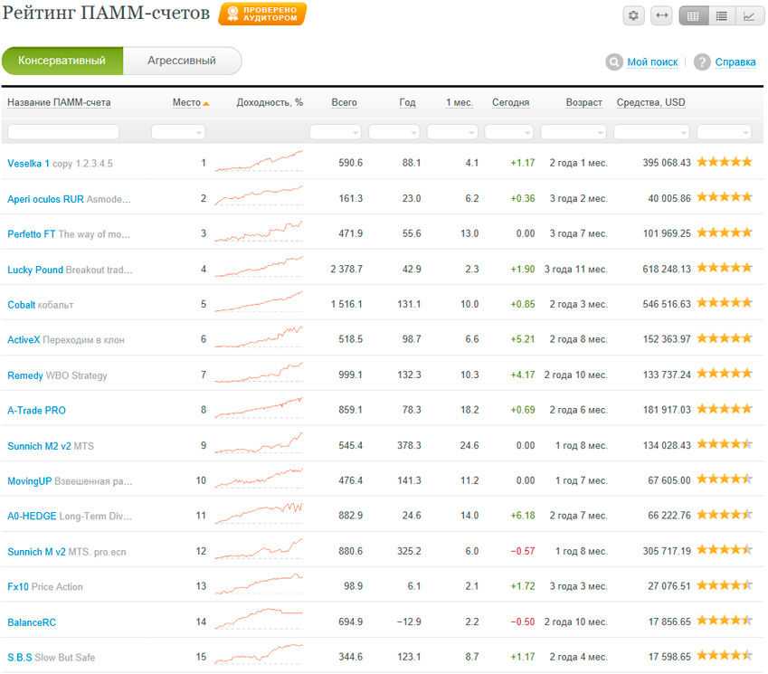The image size is (768, 674).
Task: Open the Справка help link
Action: pyautogui.click(x=735, y=62)
